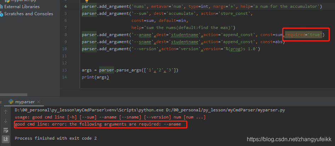Click const=abs in the code
This screenshot has width=335, height=146.
271,42
